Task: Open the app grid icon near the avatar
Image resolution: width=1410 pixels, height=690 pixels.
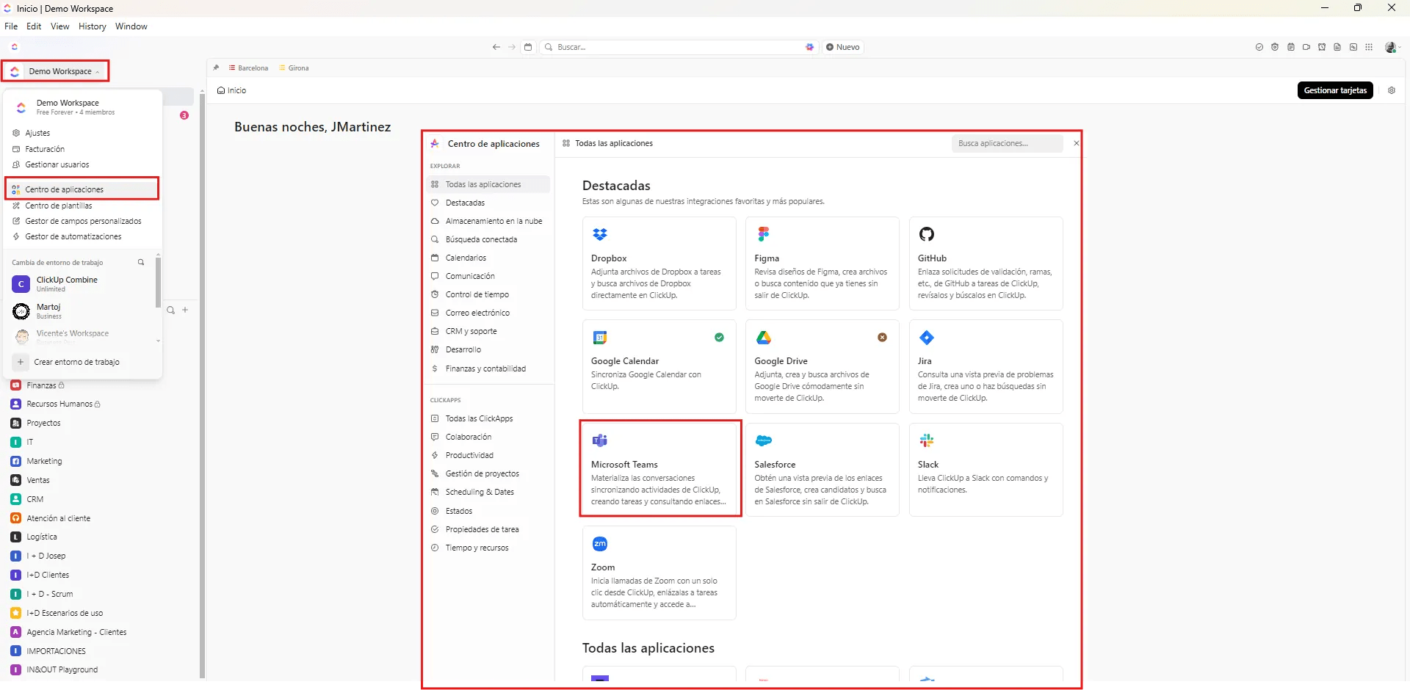Action: pos(1369,47)
